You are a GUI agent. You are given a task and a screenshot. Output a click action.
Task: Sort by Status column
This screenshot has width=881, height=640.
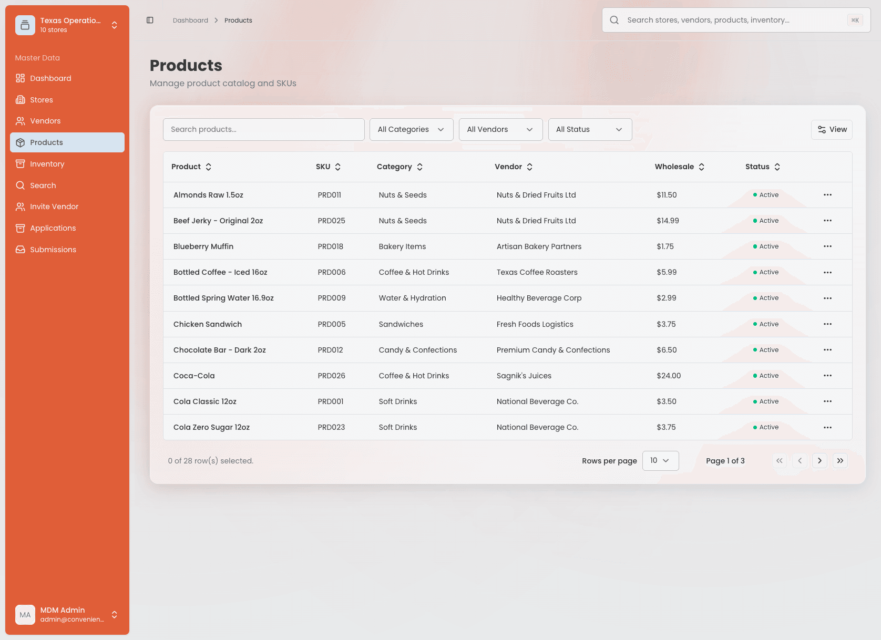[763, 167]
